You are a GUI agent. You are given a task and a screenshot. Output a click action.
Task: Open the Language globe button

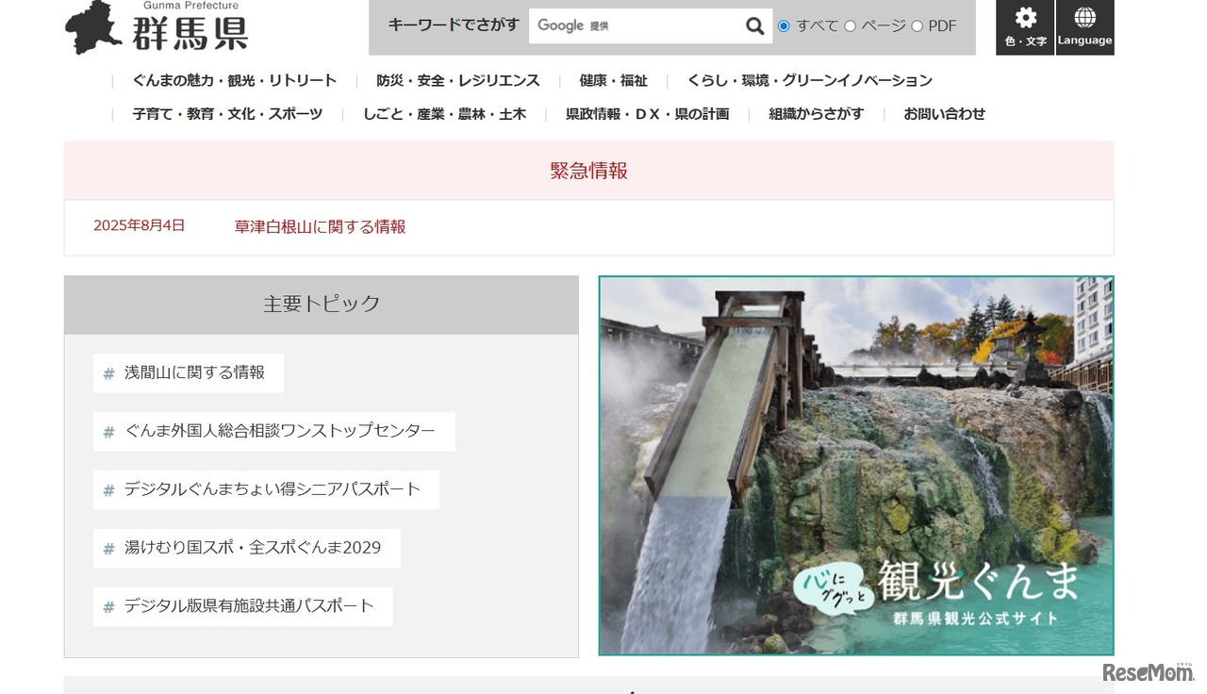1084,27
